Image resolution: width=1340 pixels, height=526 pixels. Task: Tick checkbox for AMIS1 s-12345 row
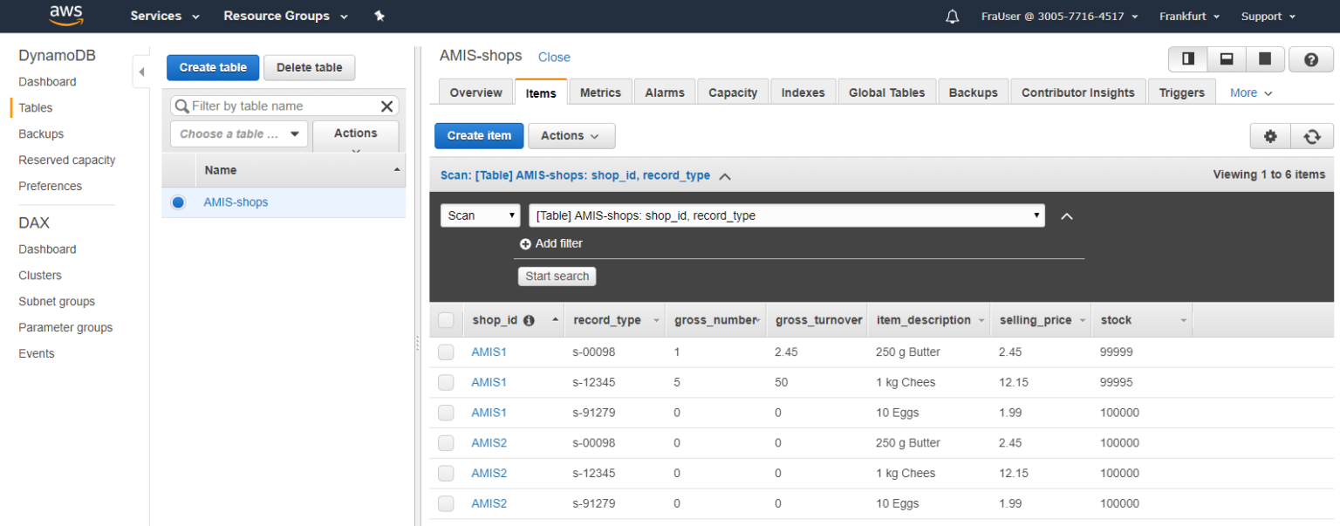446,382
